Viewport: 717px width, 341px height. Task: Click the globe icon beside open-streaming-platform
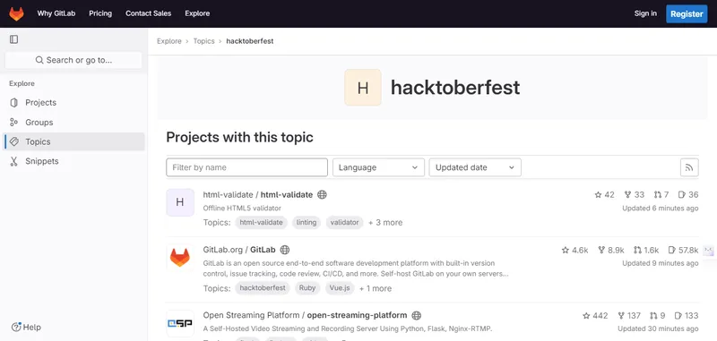point(416,315)
